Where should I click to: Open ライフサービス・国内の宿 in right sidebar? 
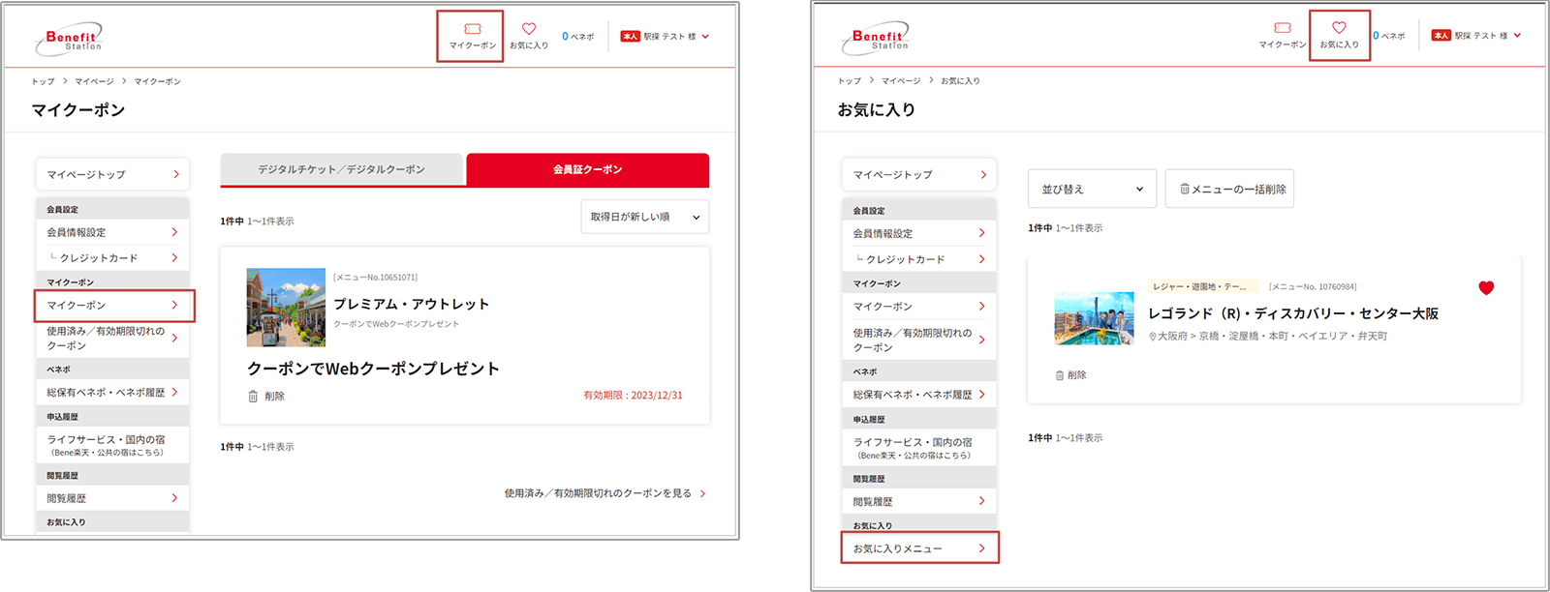919,448
